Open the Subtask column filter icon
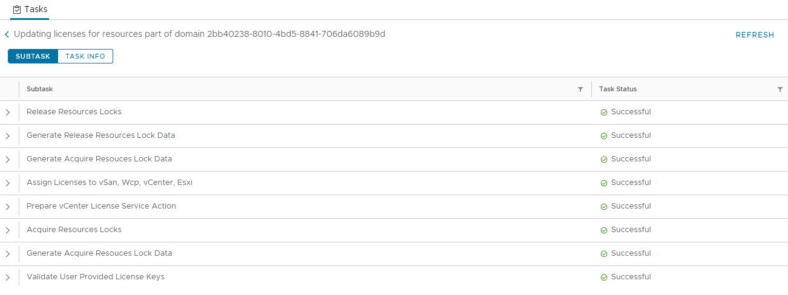Image resolution: width=788 pixels, height=295 pixels. (580, 89)
